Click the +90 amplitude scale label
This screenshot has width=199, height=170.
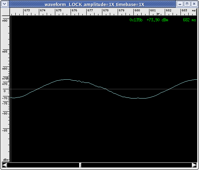coord(5,21)
